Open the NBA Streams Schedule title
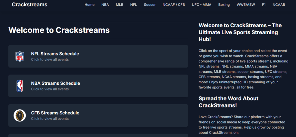This screenshot has width=296, height=137. coord(55,83)
